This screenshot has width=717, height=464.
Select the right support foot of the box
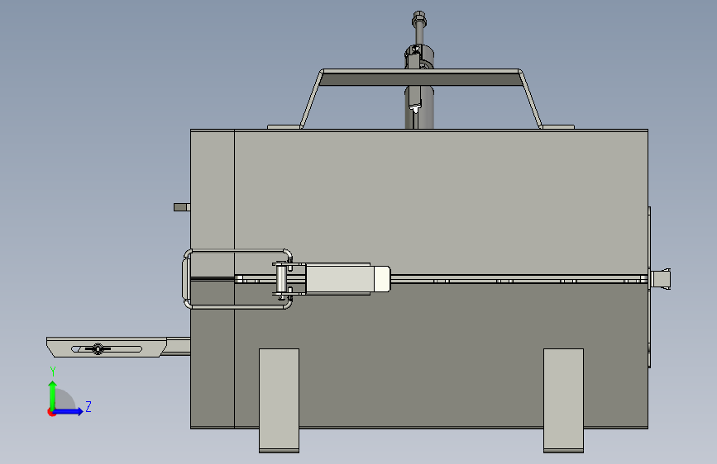pos(563,400)
